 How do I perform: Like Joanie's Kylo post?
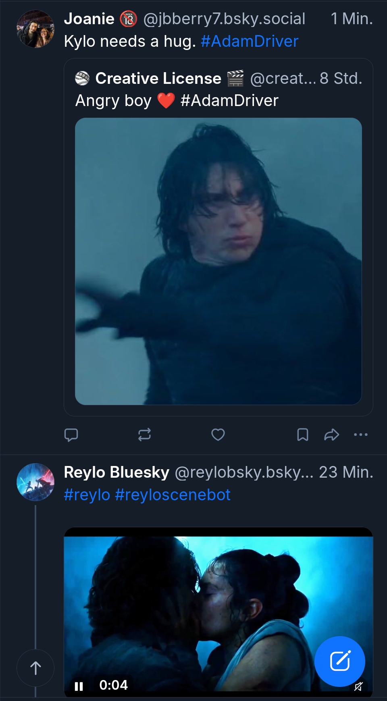[218, 435]
